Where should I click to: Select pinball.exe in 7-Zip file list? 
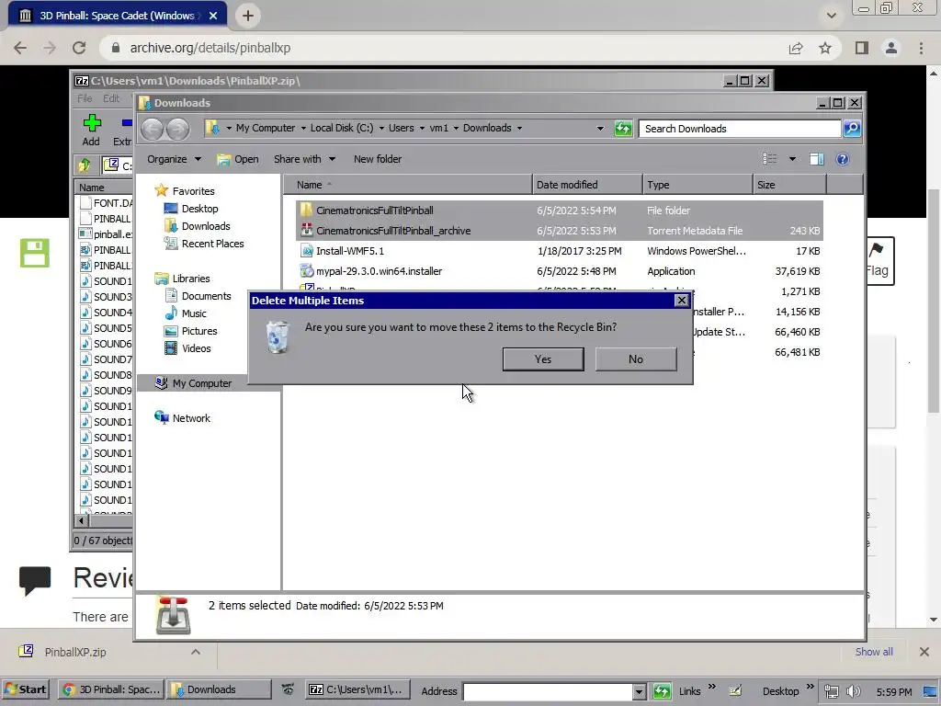click(x=107, y=234)
